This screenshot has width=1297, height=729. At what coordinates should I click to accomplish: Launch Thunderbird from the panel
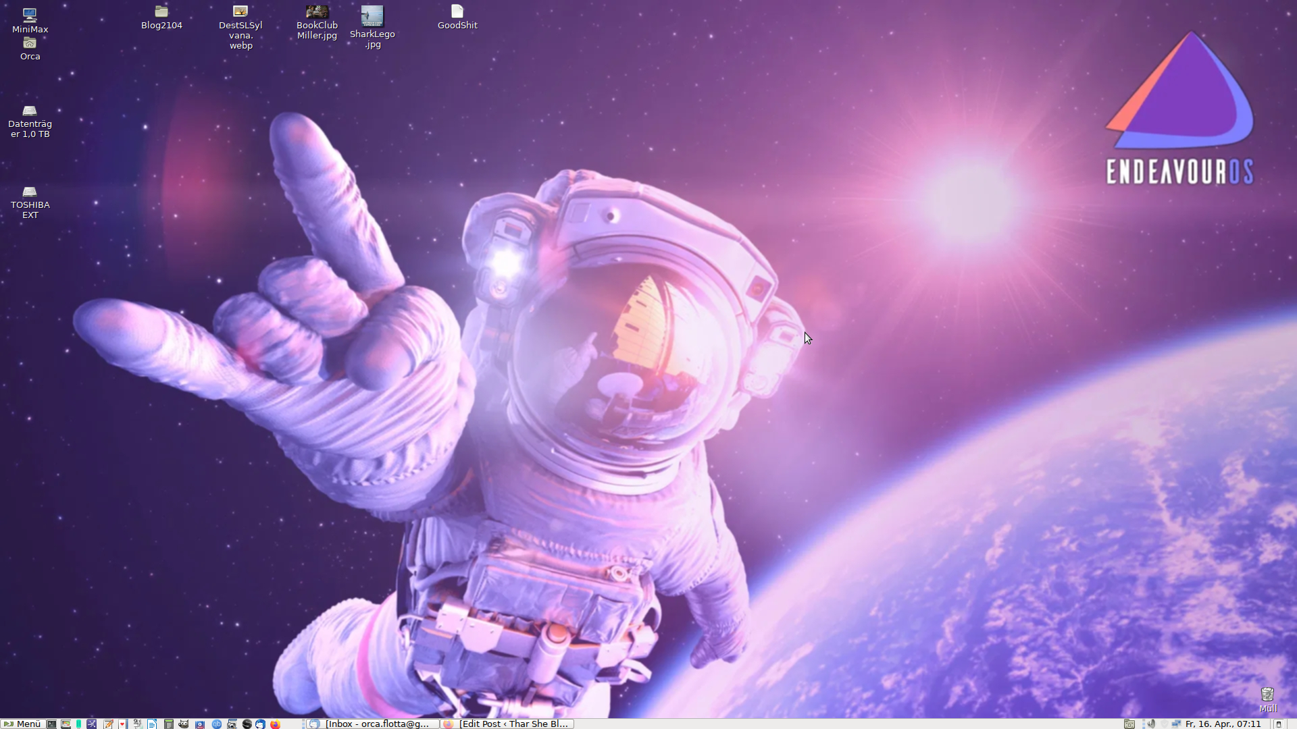[x=260, y=724]
